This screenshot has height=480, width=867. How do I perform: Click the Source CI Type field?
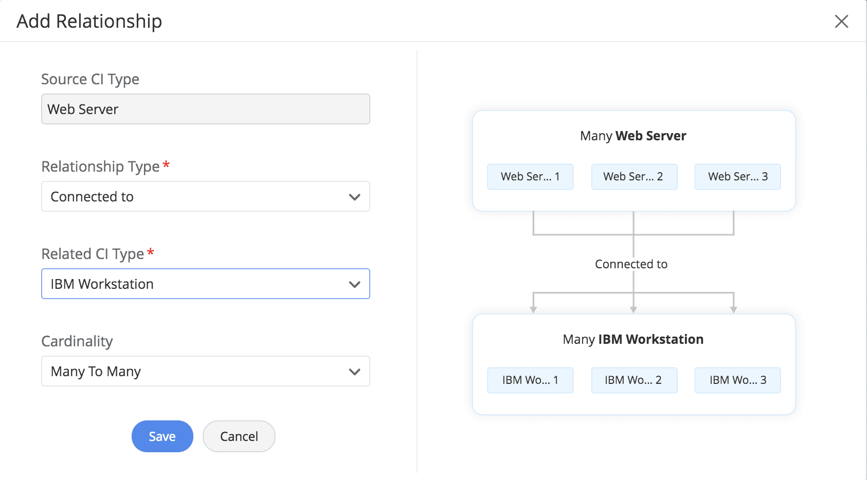205,109
